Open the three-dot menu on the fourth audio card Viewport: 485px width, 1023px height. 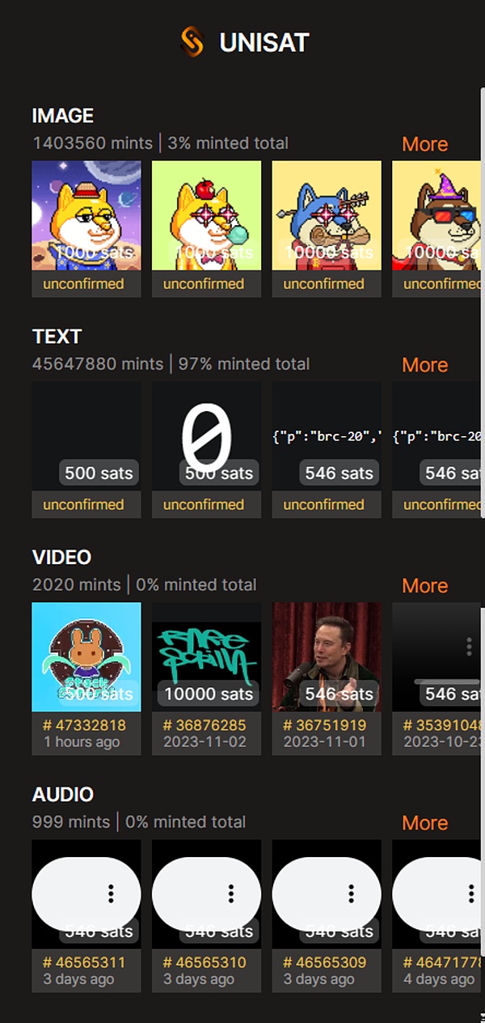[471, 894]
